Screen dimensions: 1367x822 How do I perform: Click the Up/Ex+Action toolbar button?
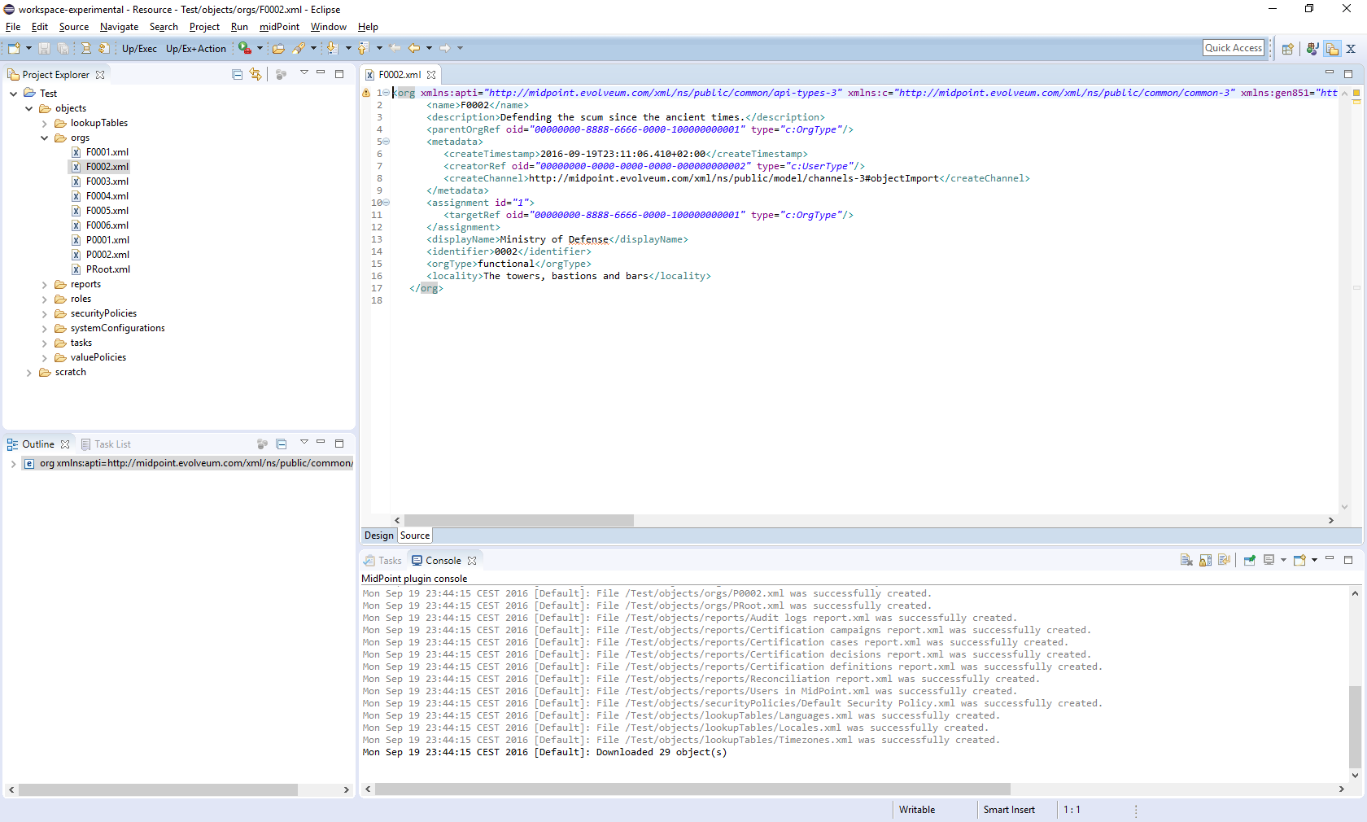[195, 49]
